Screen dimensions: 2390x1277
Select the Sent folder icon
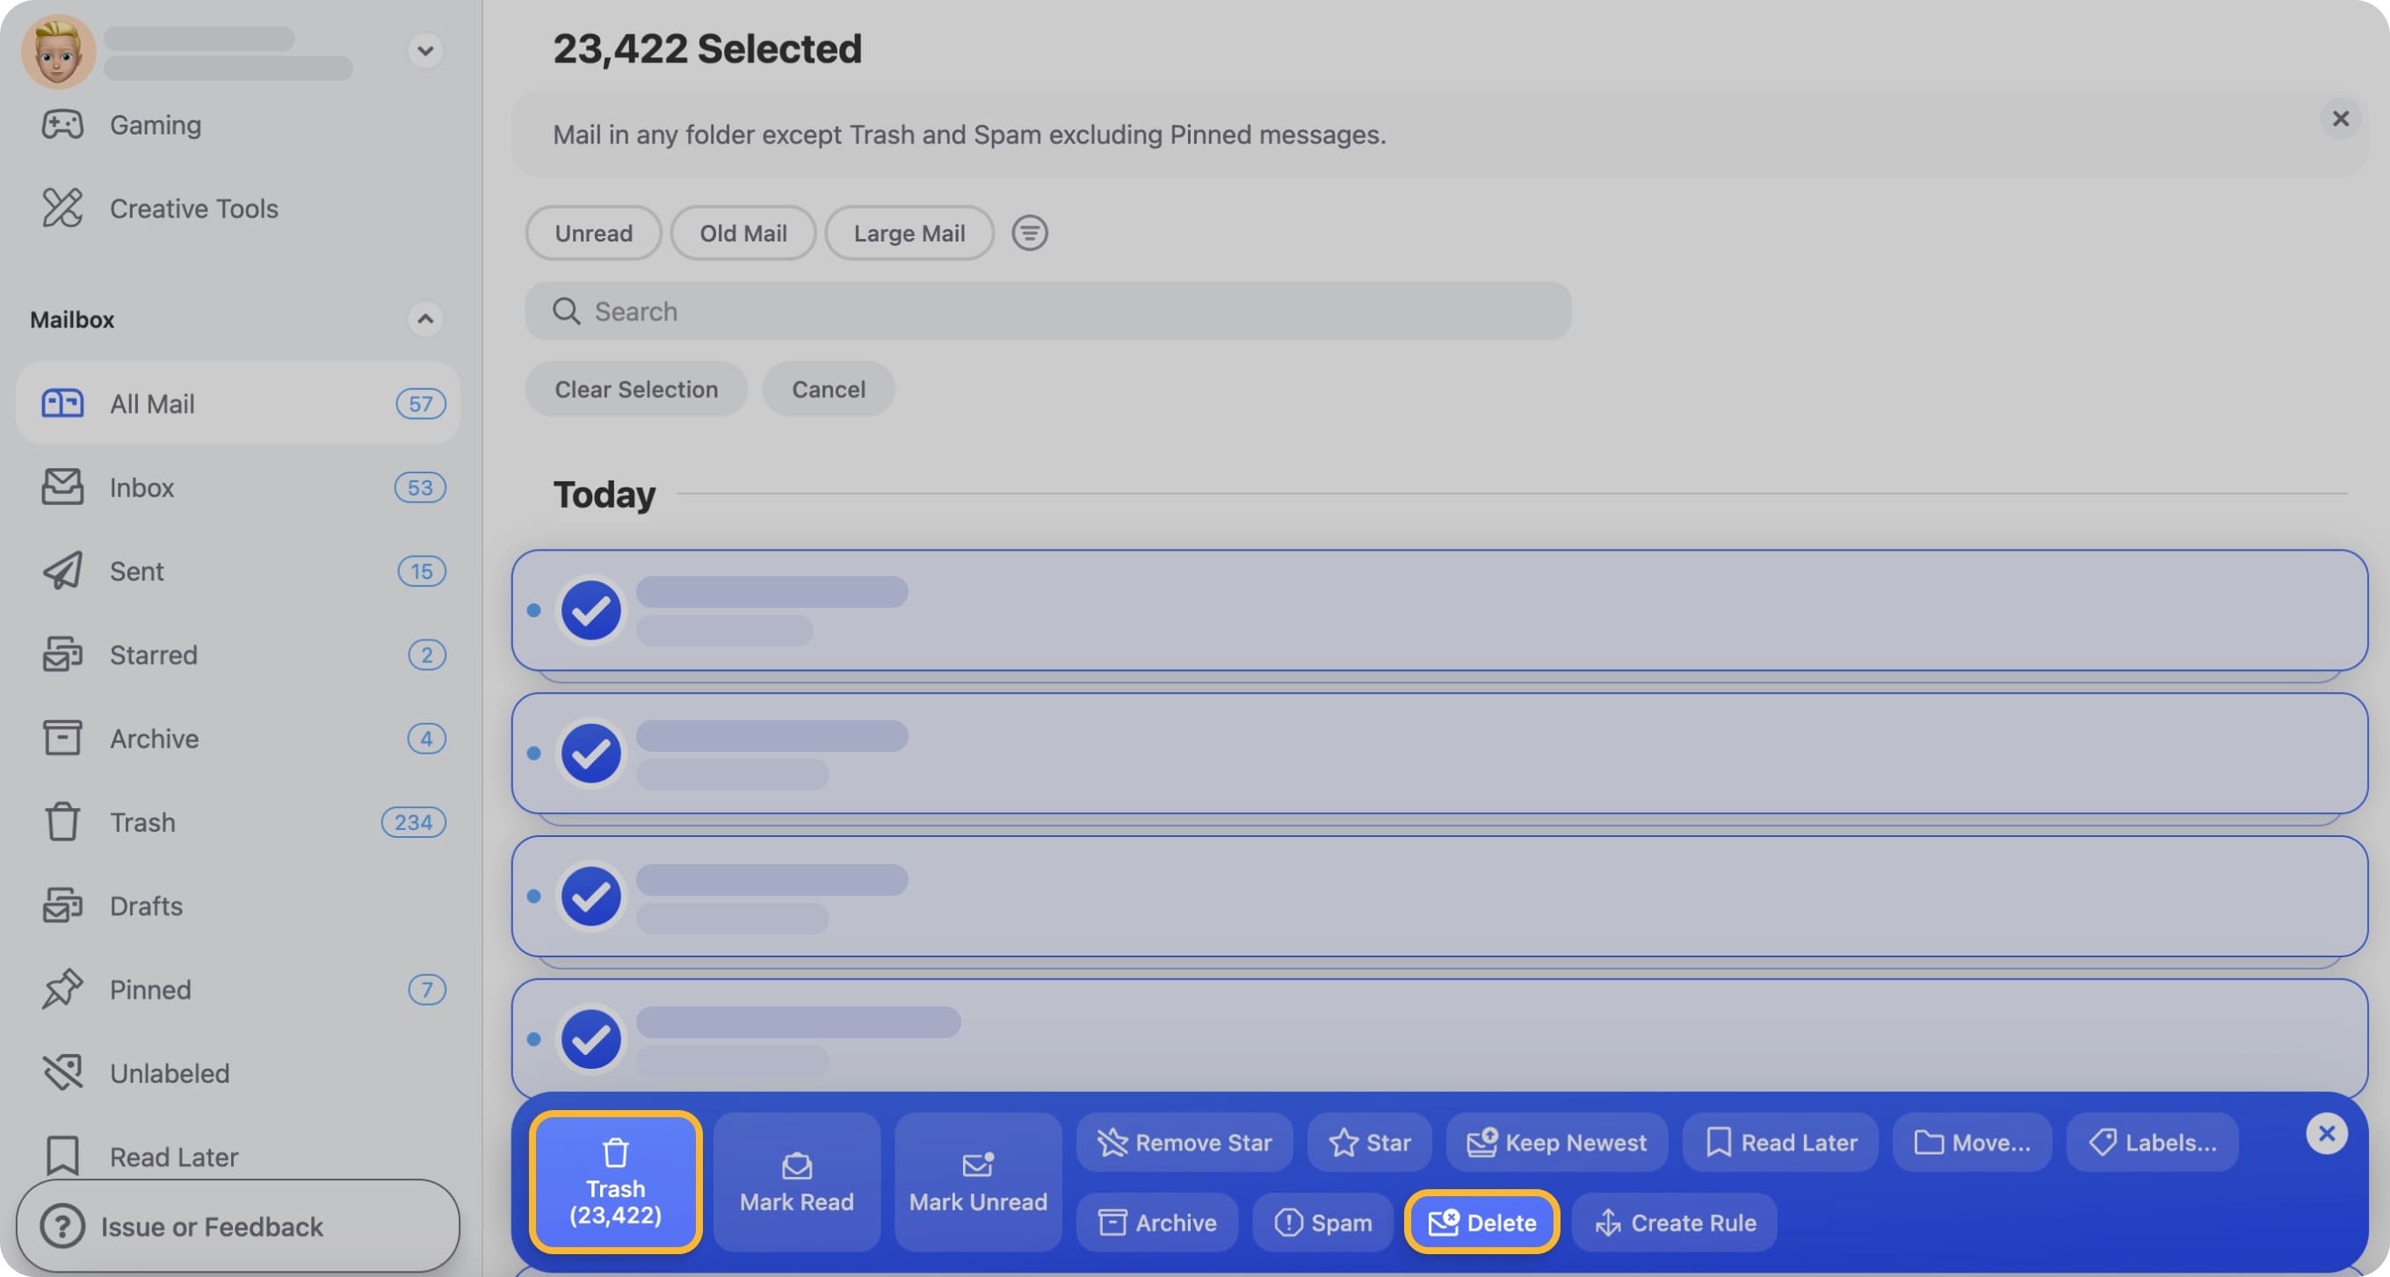pos(62,570)
